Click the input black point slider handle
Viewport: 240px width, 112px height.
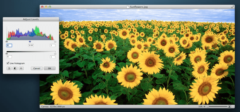tap(7, 41)
